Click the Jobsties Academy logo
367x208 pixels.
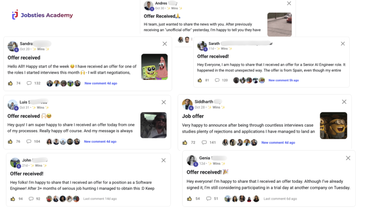[x=42, y=15]
